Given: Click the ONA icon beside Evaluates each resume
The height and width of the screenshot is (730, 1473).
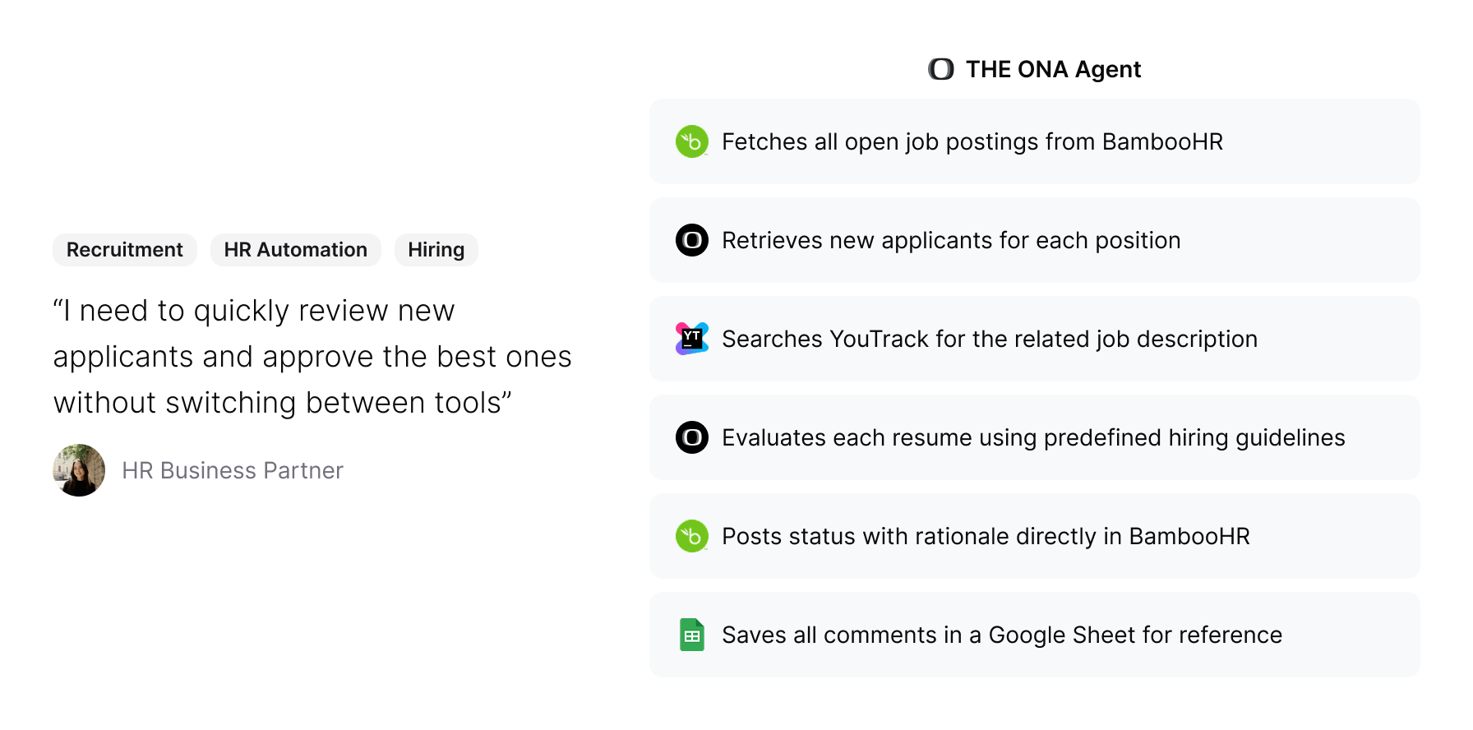Looking at the screenshot, I should click(692, 437).
